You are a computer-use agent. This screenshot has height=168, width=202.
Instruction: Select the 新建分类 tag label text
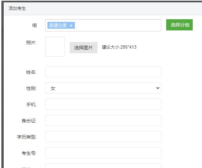58,25
